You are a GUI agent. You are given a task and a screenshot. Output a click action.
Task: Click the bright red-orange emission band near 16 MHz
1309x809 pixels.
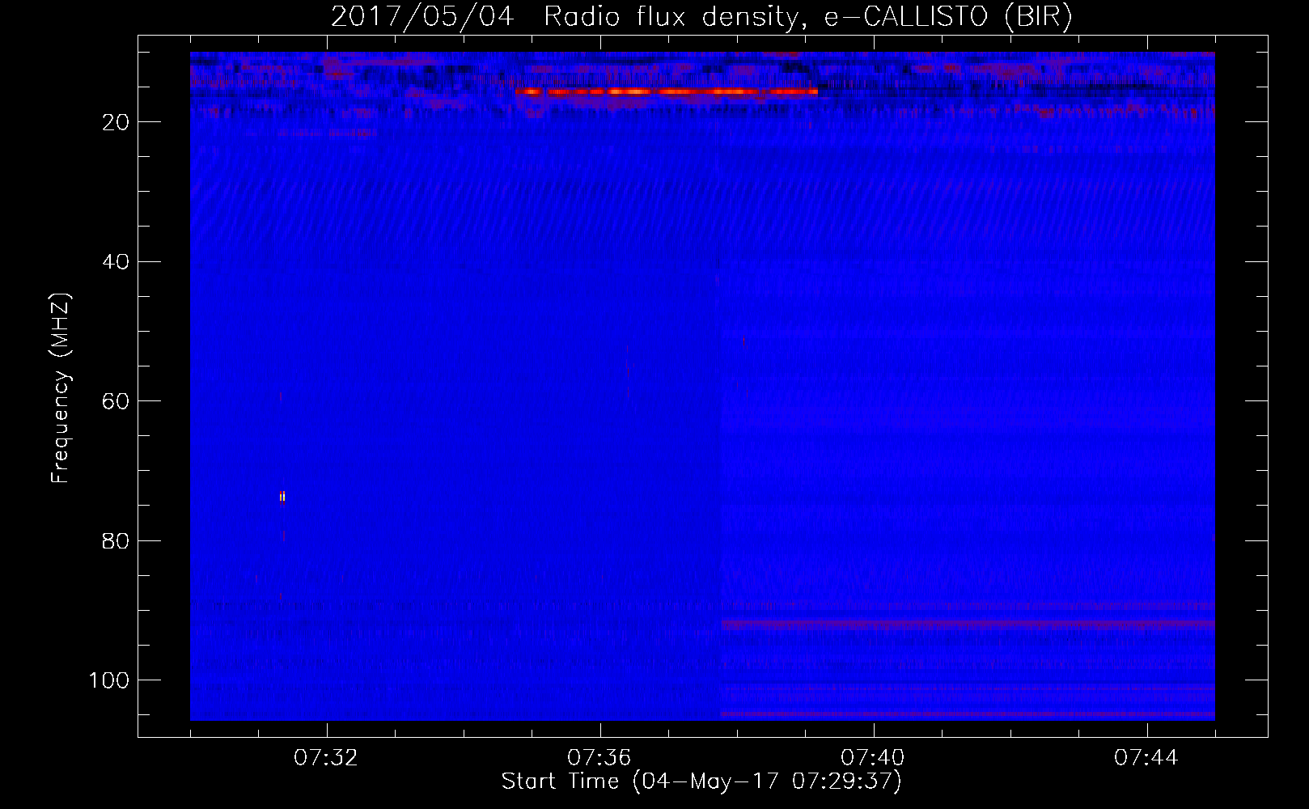[x=667, y=91]
